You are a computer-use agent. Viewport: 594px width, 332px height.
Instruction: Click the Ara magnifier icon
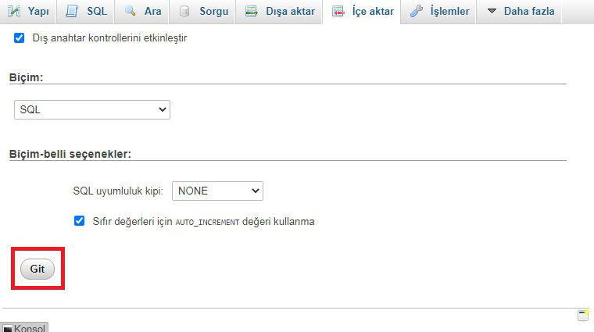130,11
